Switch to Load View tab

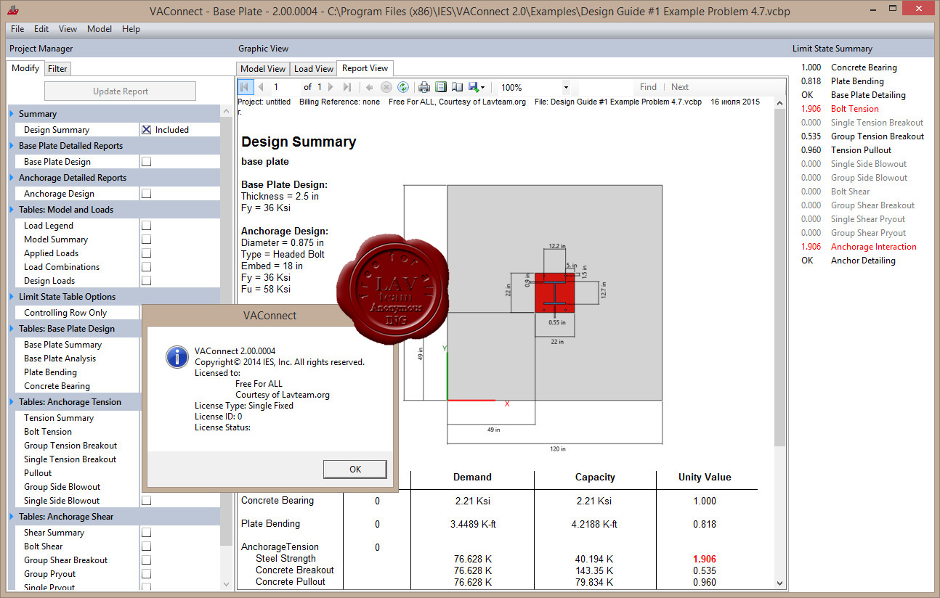[314, 69]
